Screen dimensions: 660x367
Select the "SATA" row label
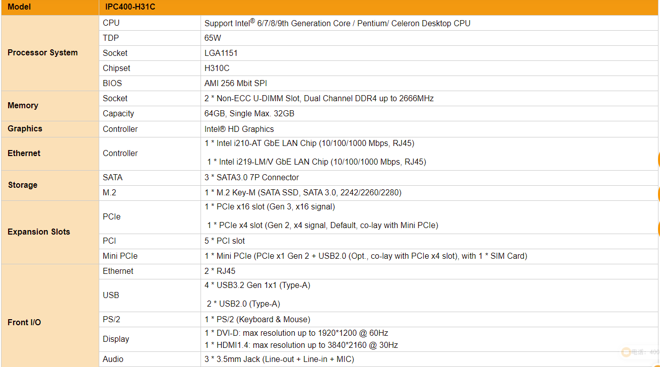pyautogui.click(x=113, y=177)
